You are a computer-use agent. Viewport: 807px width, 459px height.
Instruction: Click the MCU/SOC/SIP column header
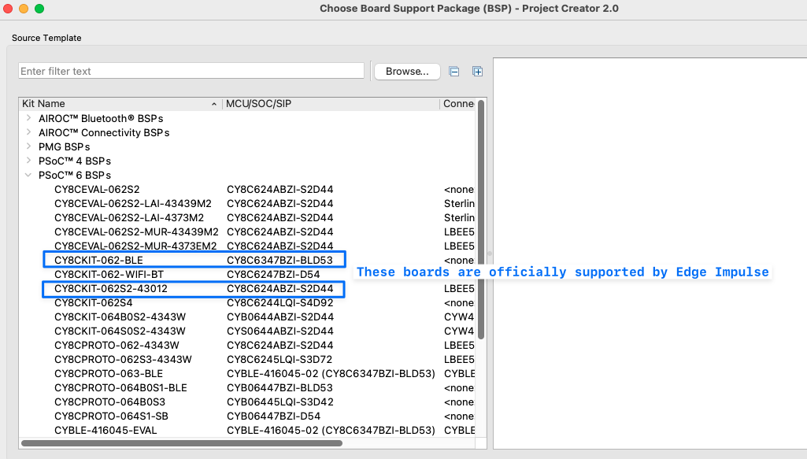[331, 104]
